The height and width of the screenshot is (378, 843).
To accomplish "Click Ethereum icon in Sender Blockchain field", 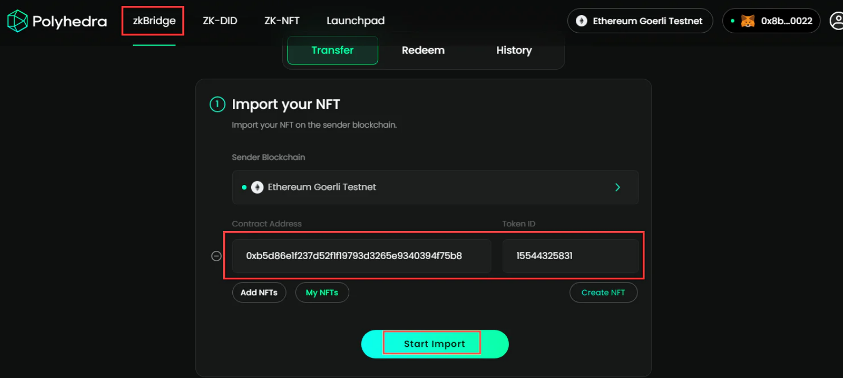I will tap(258, 187).
